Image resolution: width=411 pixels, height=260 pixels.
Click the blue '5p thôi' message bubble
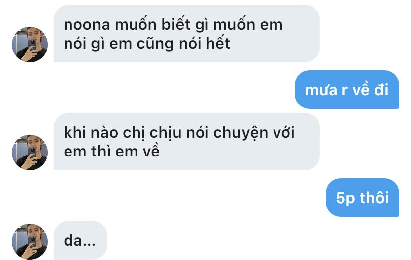(362, 198)
